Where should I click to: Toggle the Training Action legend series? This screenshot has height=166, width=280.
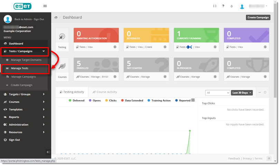pos(159,101)
